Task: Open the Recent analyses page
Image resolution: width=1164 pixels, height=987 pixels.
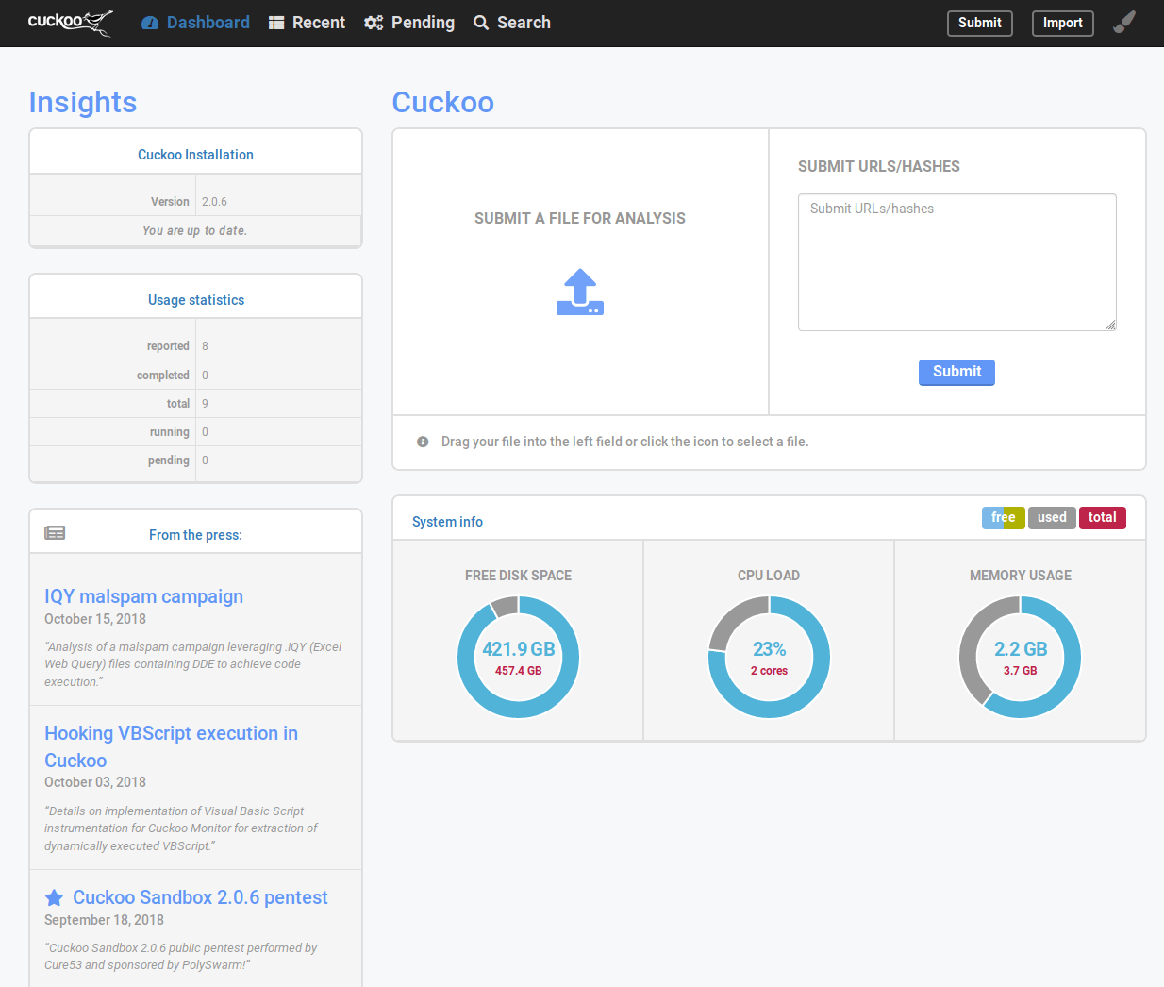Action: tap(307, 23)
